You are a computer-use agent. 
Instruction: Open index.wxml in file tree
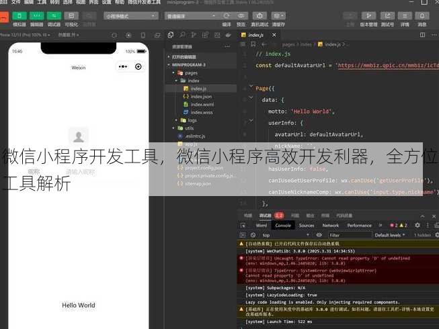tap(201, 104)
